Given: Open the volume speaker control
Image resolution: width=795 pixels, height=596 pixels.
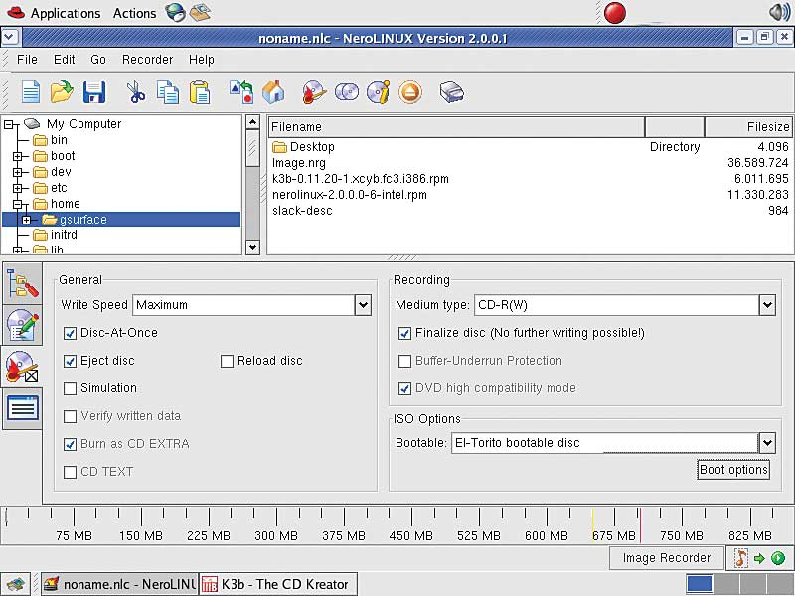Looking at the screenshot, I should [779, 12].
